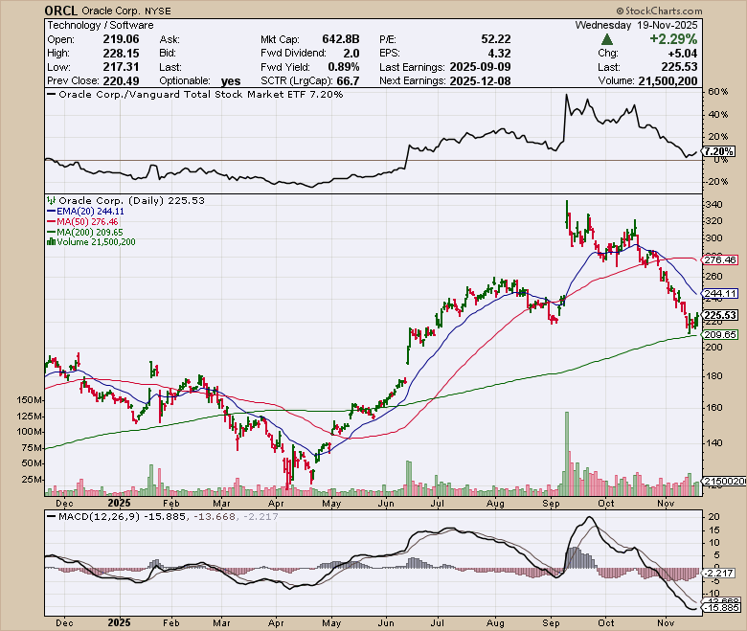Click the StockCharts.com watermark link
Image resolution: width=747 pixels, height=631 pixels.
tap(659, 11)
